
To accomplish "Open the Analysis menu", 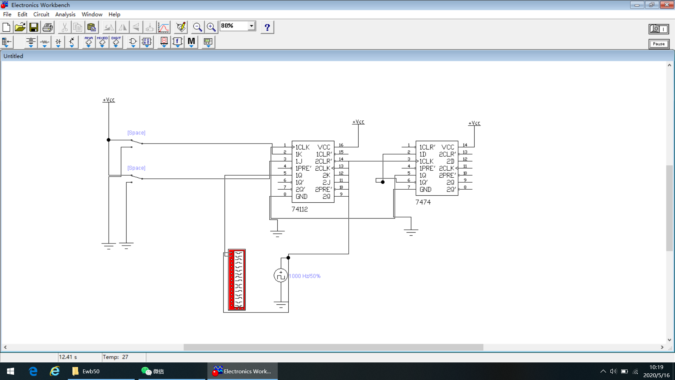I will [x=65, y=14].
